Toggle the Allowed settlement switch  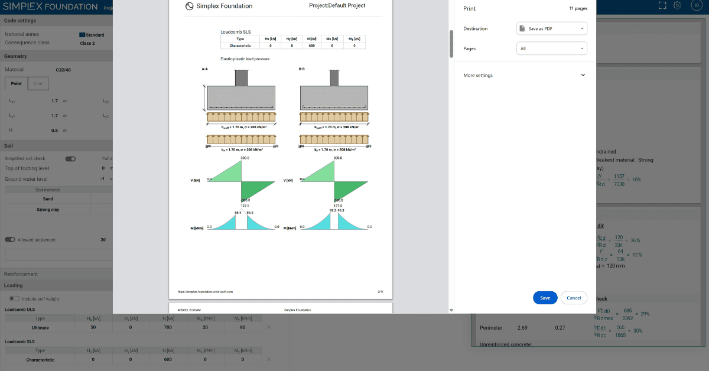10,240
